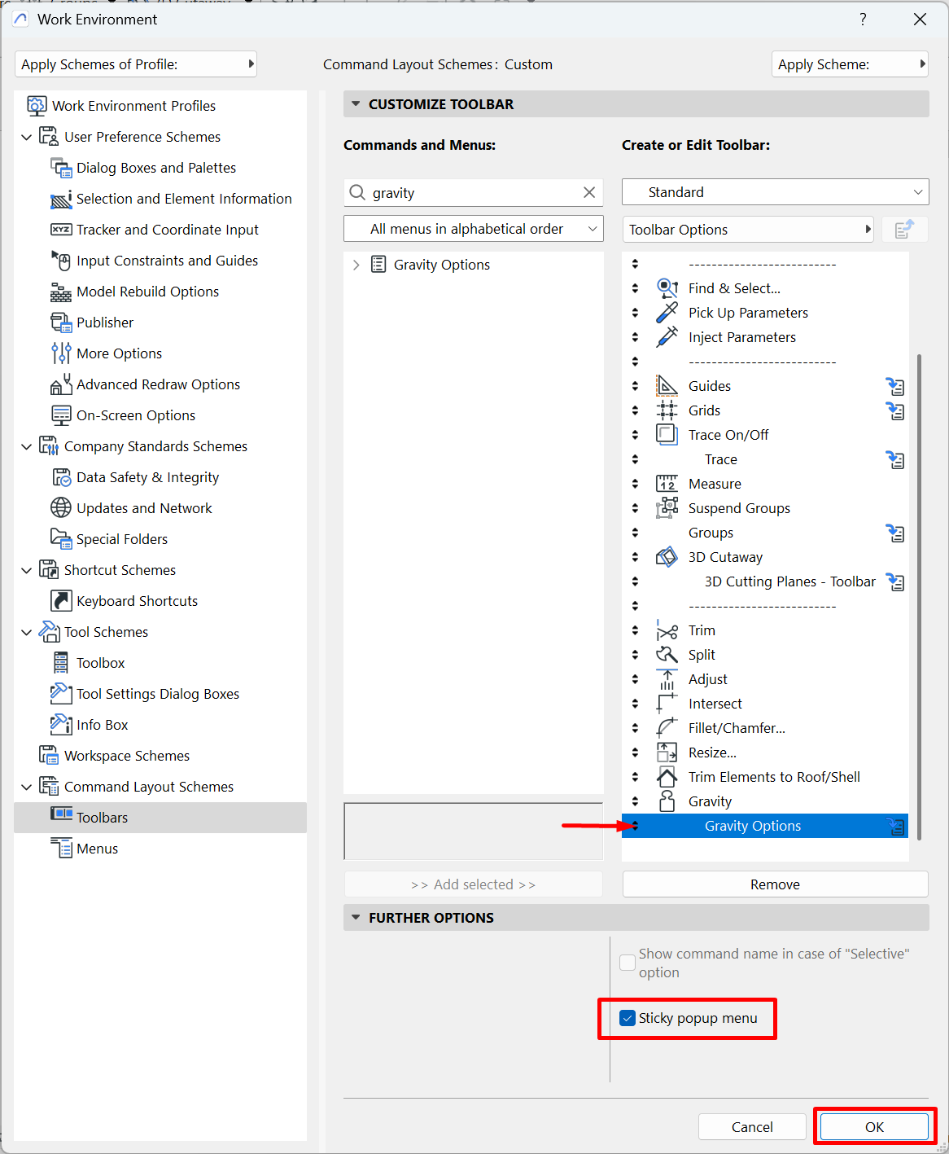949x1154 pixels.
Task: Open the Toolbar Options menu
Action: coord(748,230)
